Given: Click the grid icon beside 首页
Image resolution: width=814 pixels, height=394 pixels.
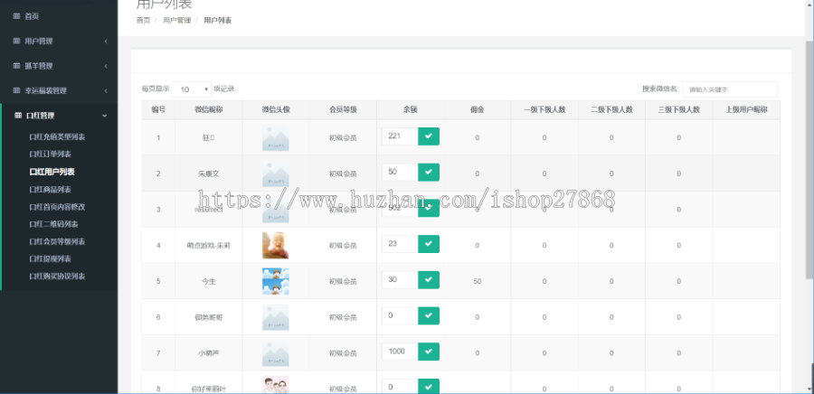Looking at the screenshot, I should (x=16, y=16).
